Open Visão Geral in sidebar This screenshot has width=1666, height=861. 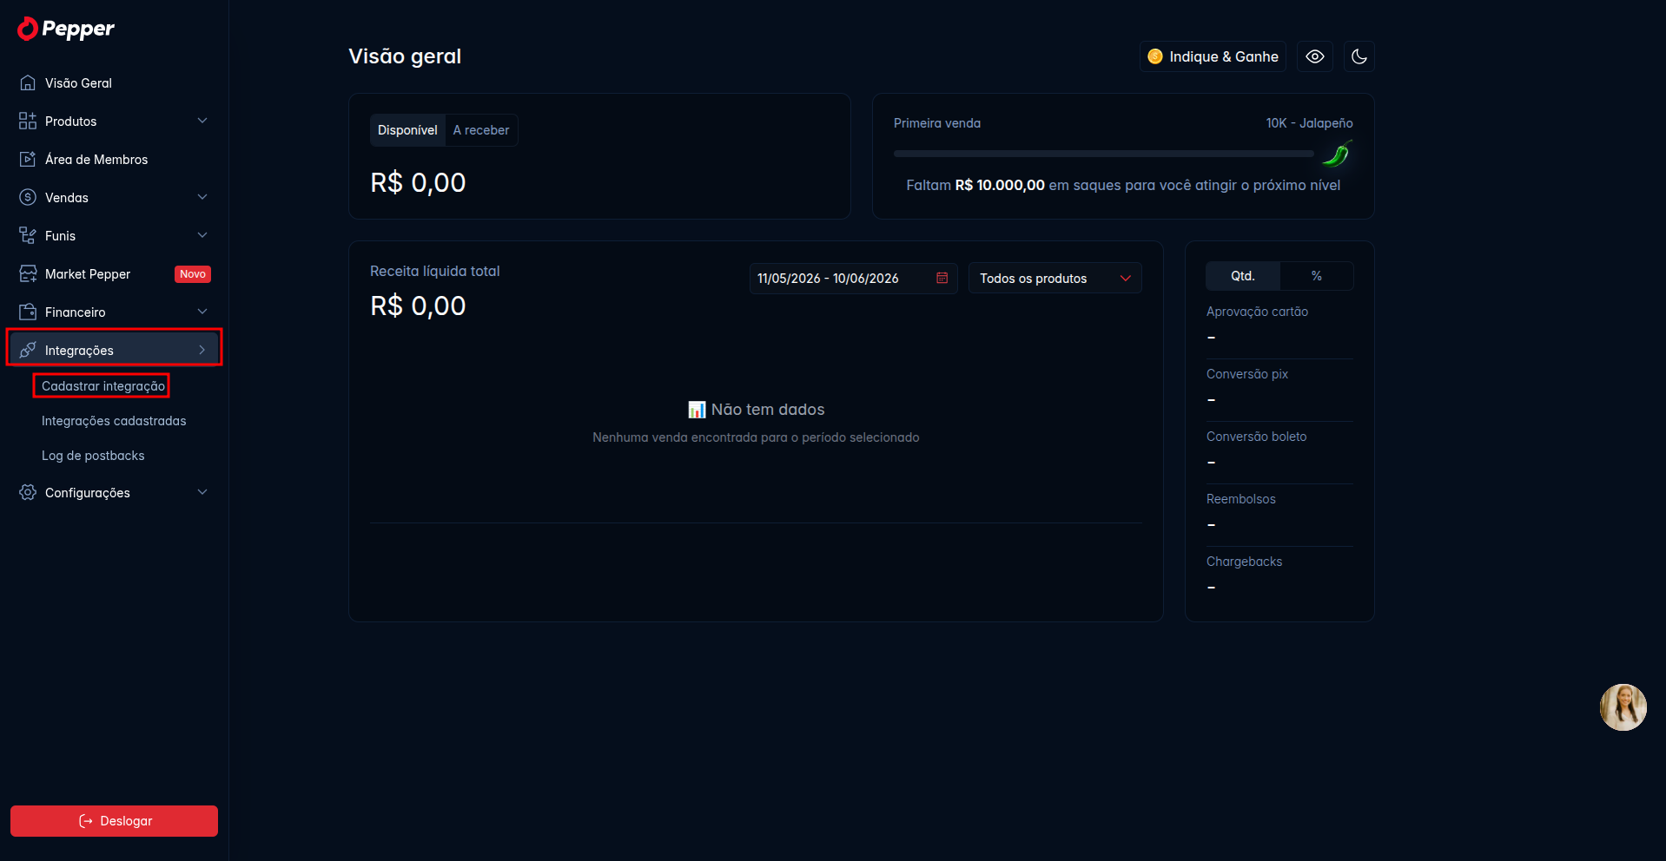click(x=114, y=83)
